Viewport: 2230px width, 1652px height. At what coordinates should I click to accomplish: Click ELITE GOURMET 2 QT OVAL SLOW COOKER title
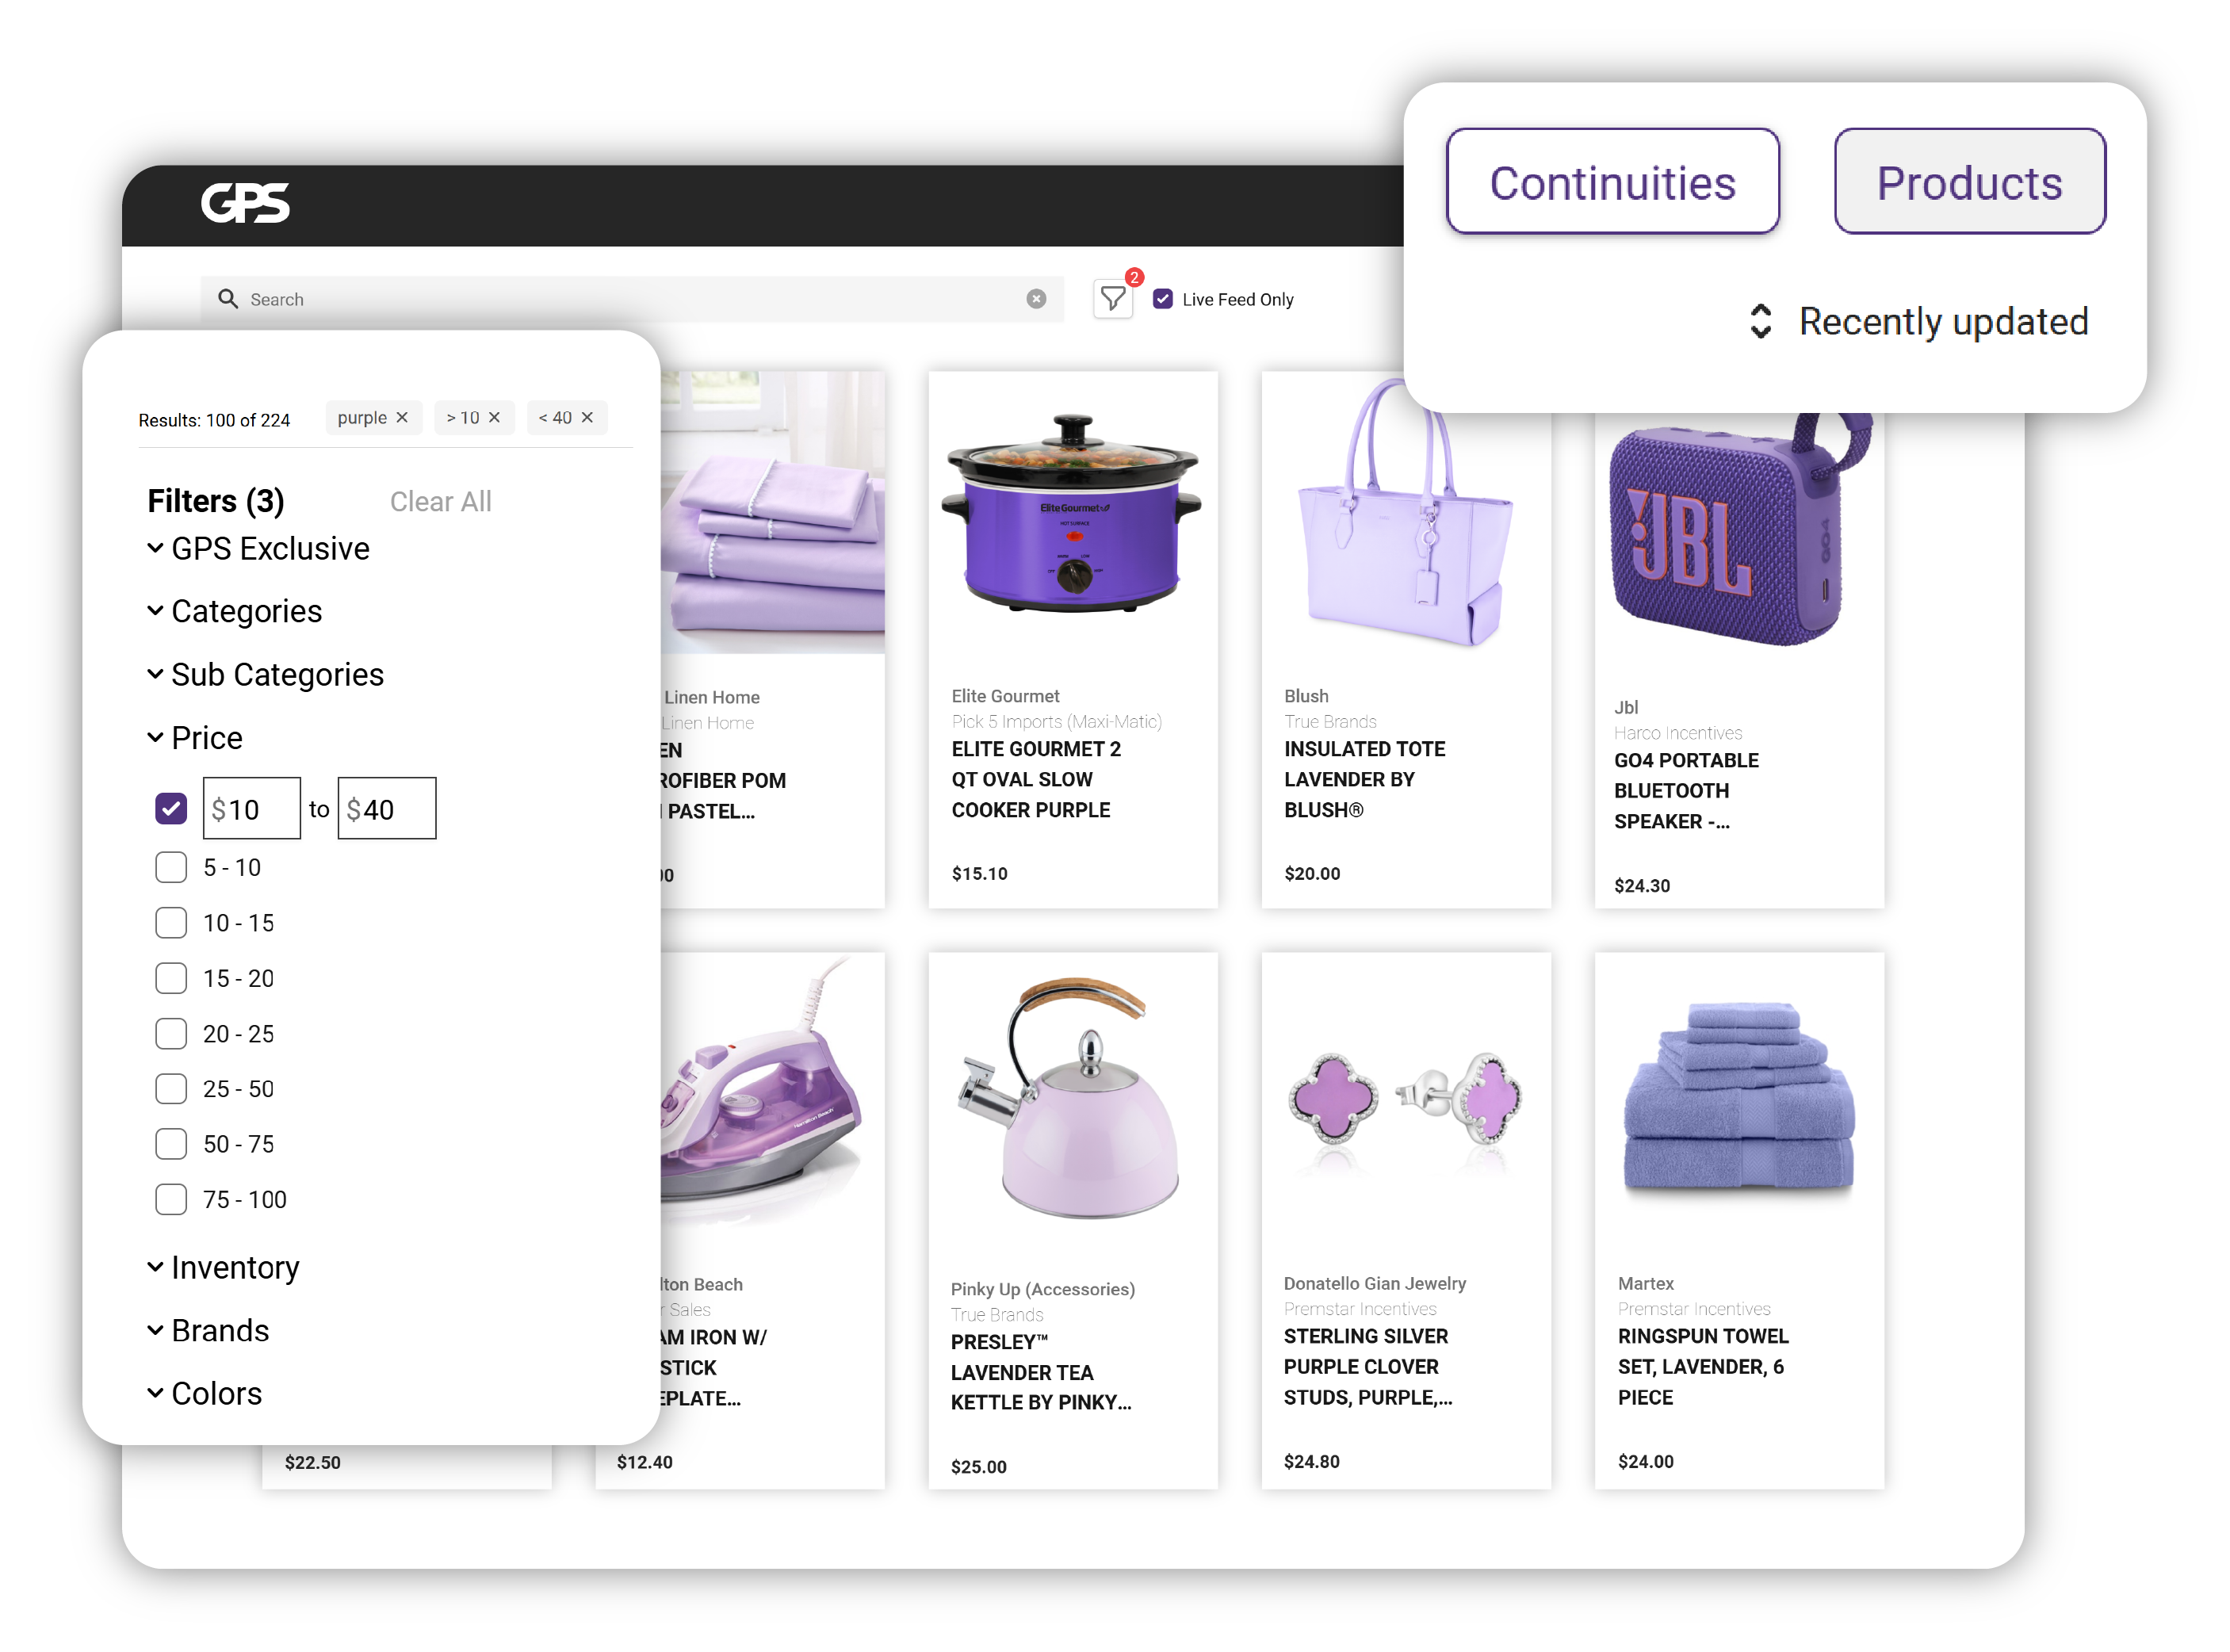1036,780
